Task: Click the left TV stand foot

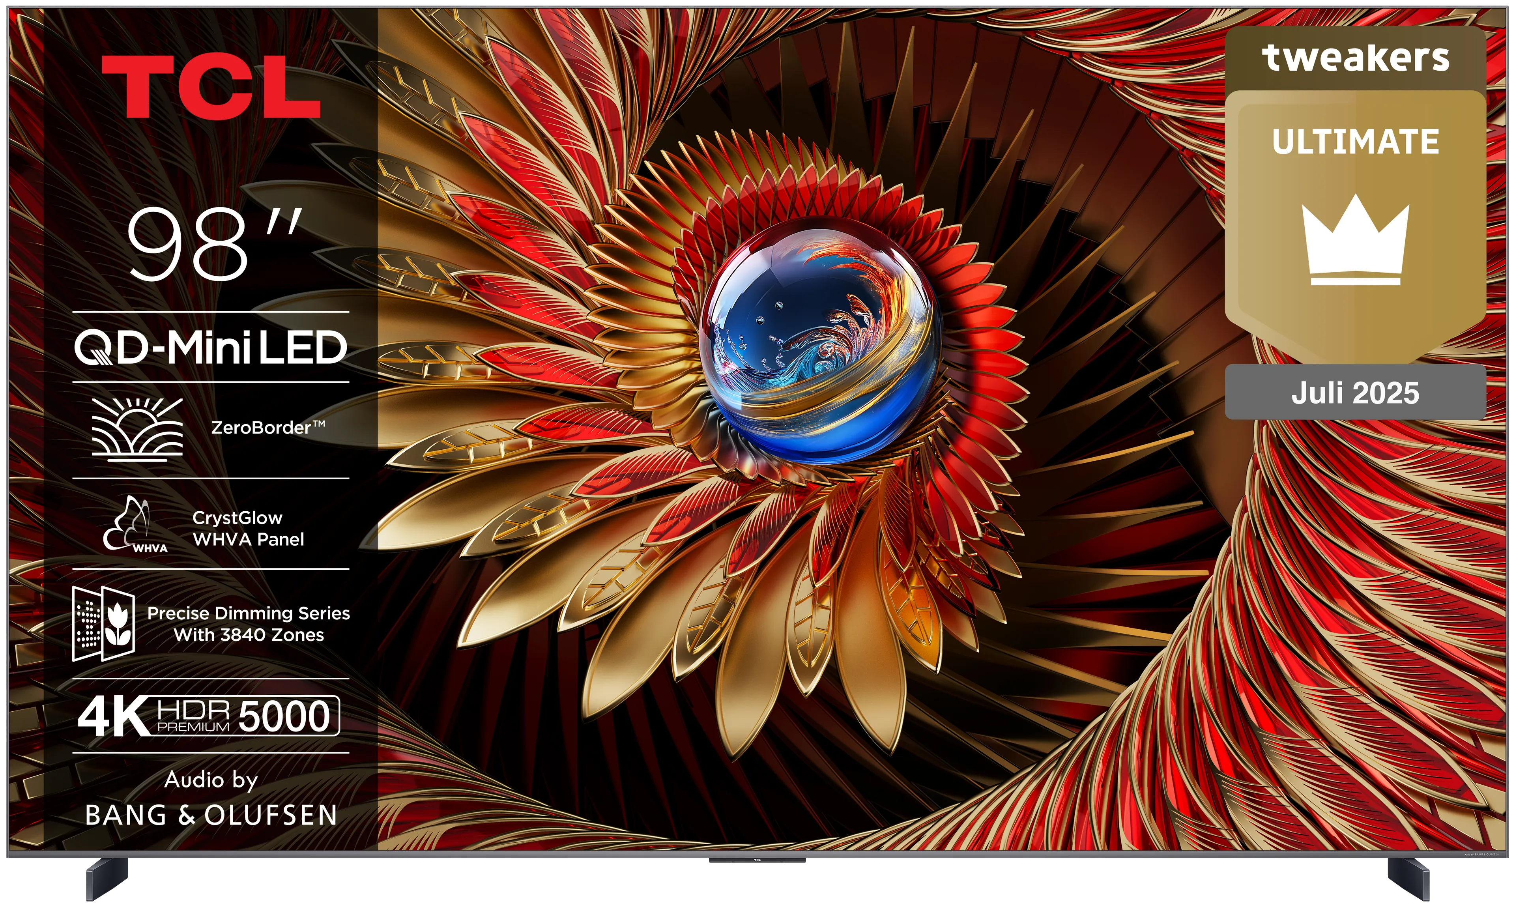Action: point(107,879)
